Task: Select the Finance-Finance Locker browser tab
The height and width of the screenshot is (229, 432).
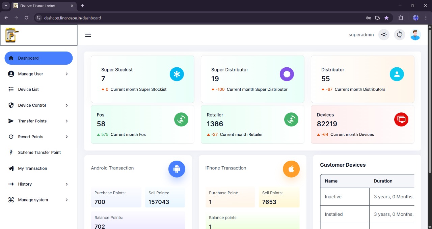Action: click(44, 6)
